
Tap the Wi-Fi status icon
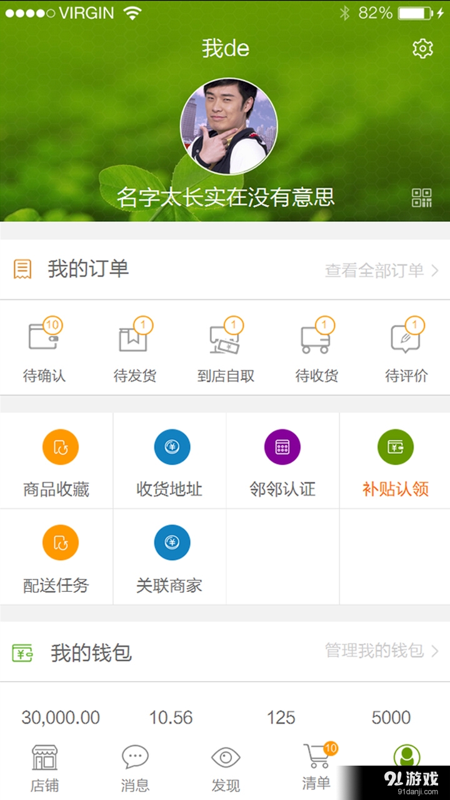pos(132,13)
